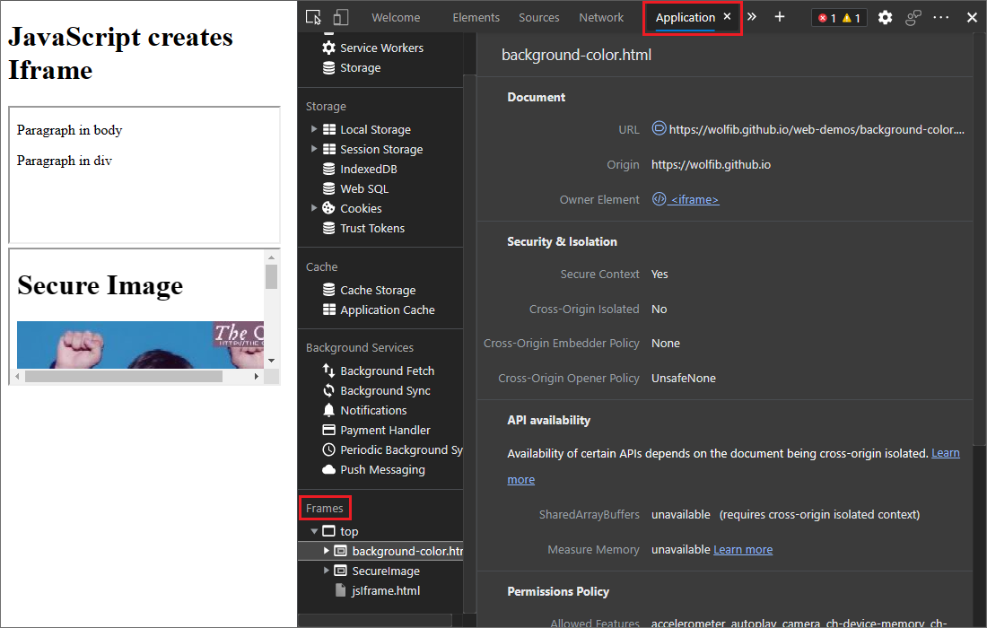This screenshot has height=628, width=987.
Task: Select IndexedDB in the Storage section
Action: tap(370, 169)
